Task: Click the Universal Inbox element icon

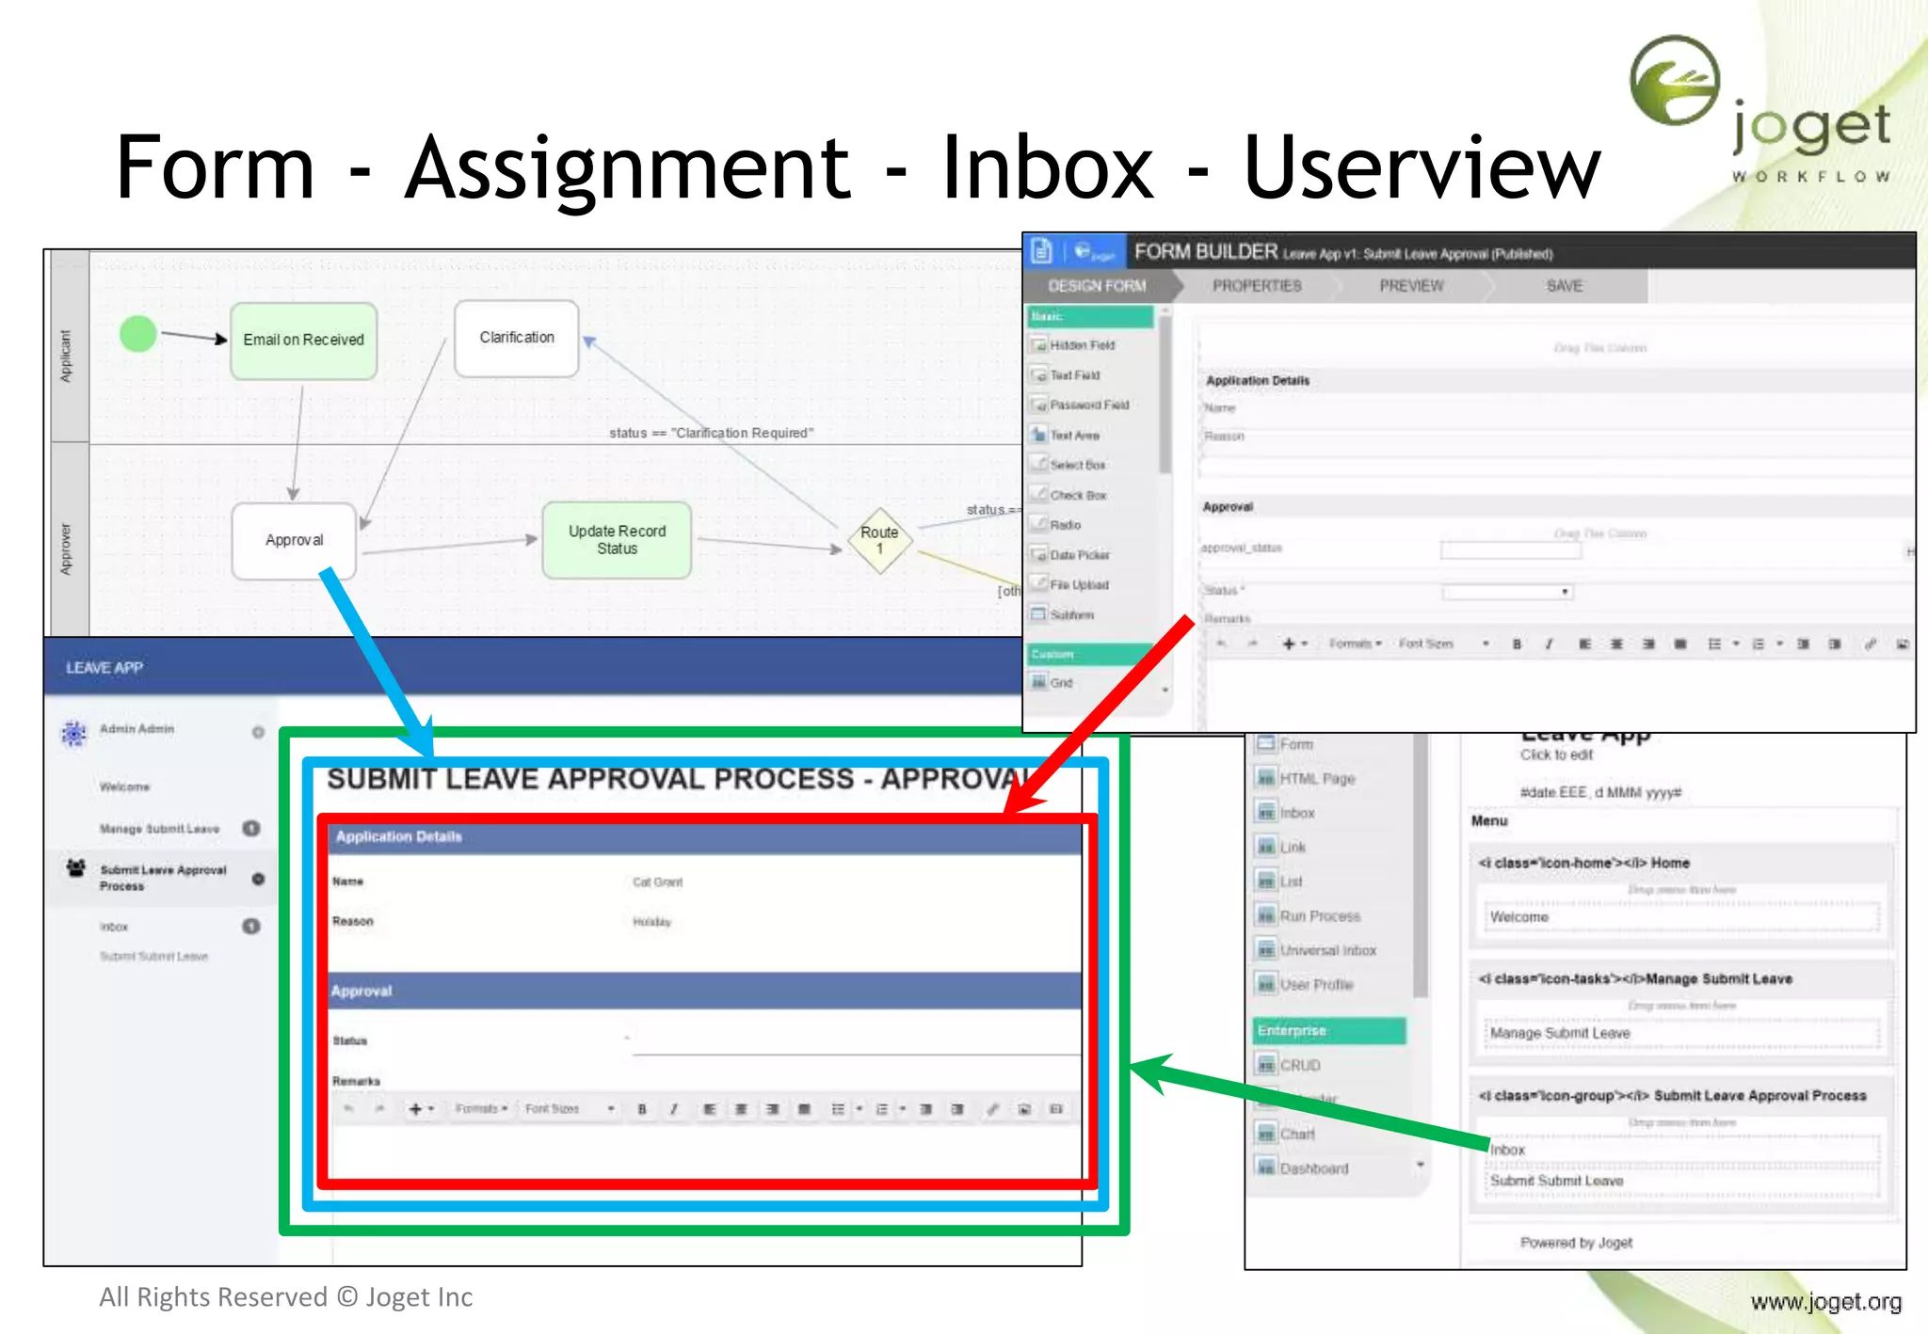Action: pyautogui.click(x=1266, y=950)
